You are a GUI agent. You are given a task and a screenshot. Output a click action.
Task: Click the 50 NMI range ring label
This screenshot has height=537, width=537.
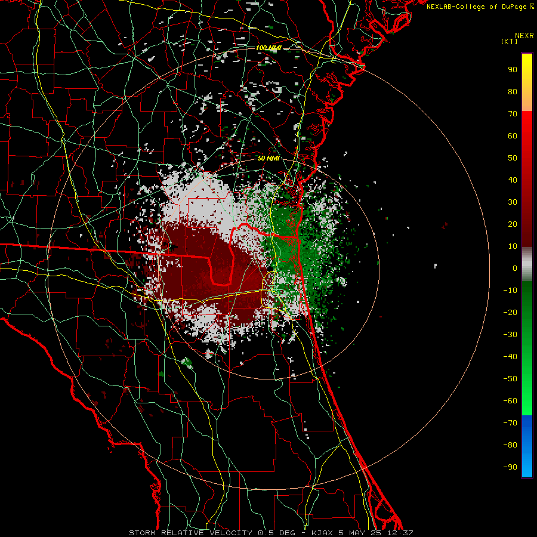click(268, 158)
